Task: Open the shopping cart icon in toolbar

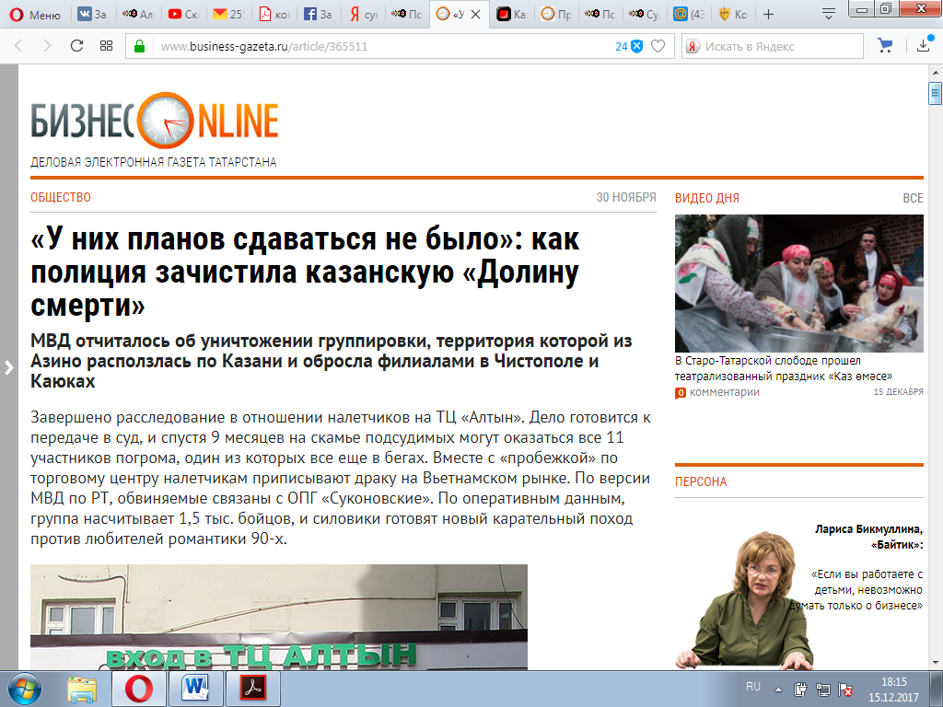Action: pos(885,46)
